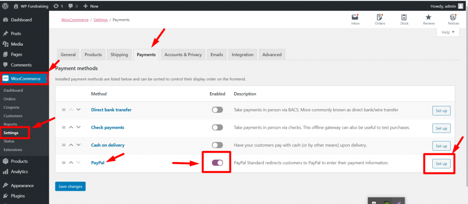Open the Stock activity panel icon
Screen dimensions: 468x204
404,20
